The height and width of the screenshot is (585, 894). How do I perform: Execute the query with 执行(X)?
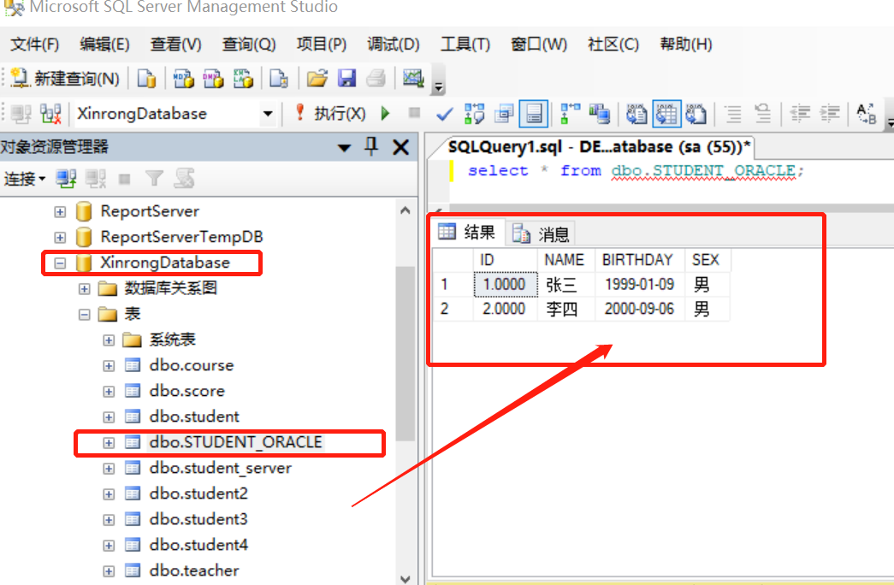331,114
